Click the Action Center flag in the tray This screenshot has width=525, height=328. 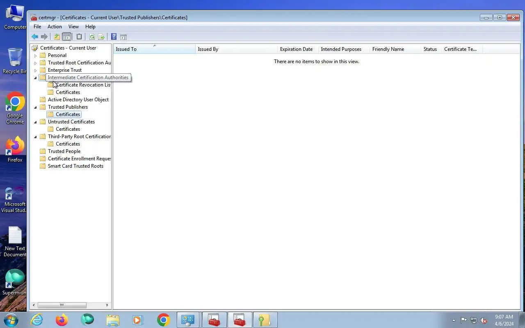click(463, 320)
